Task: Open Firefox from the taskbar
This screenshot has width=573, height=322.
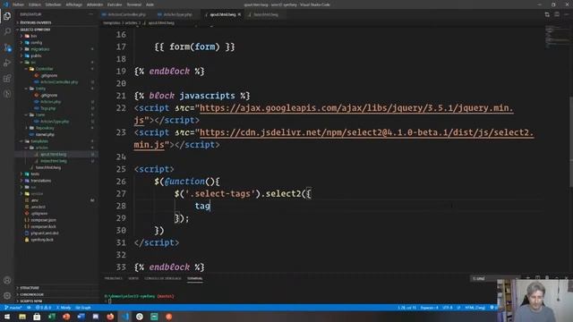Action: (x=110, y=317)
